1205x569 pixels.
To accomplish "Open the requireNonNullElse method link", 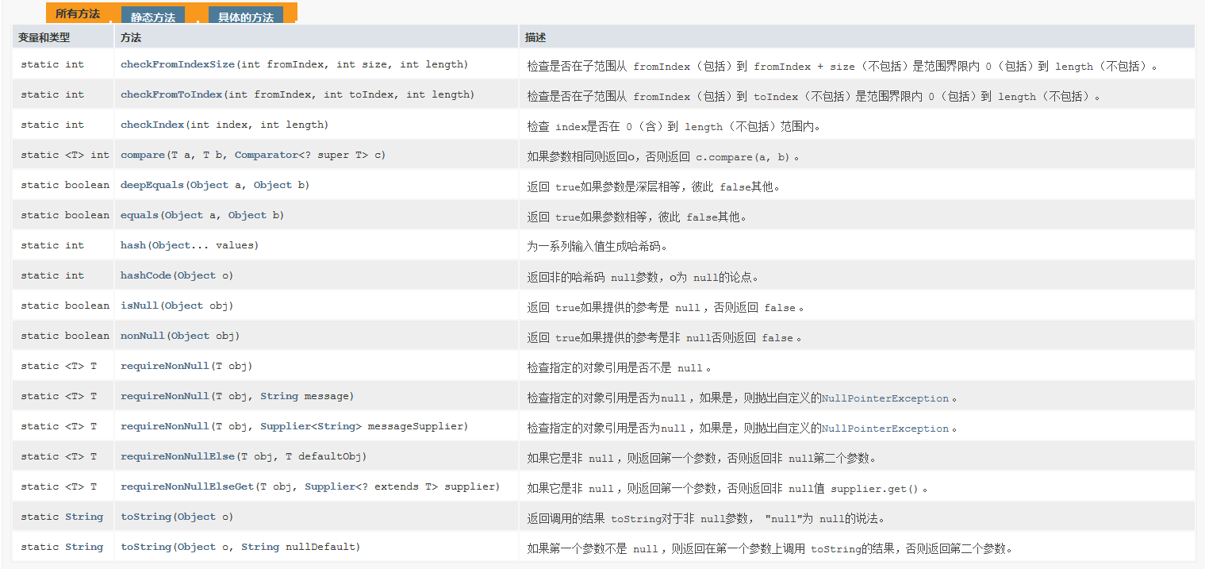I will click(x=178, y=456).
